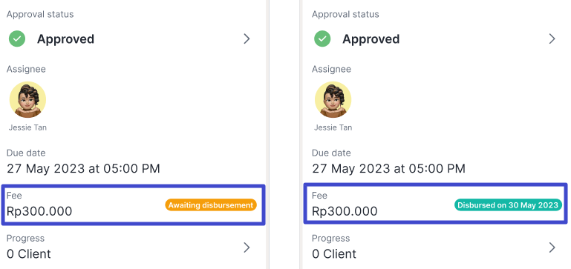This screenshot has height=269, width=571.
Task: Select Rp300.000 fee amount in left panel
Action: pos(39,211)
